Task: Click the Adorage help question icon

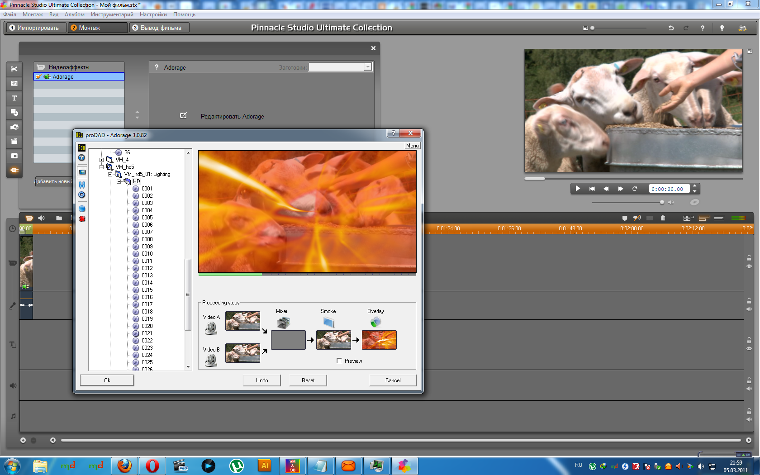Action: coord(81,157)
